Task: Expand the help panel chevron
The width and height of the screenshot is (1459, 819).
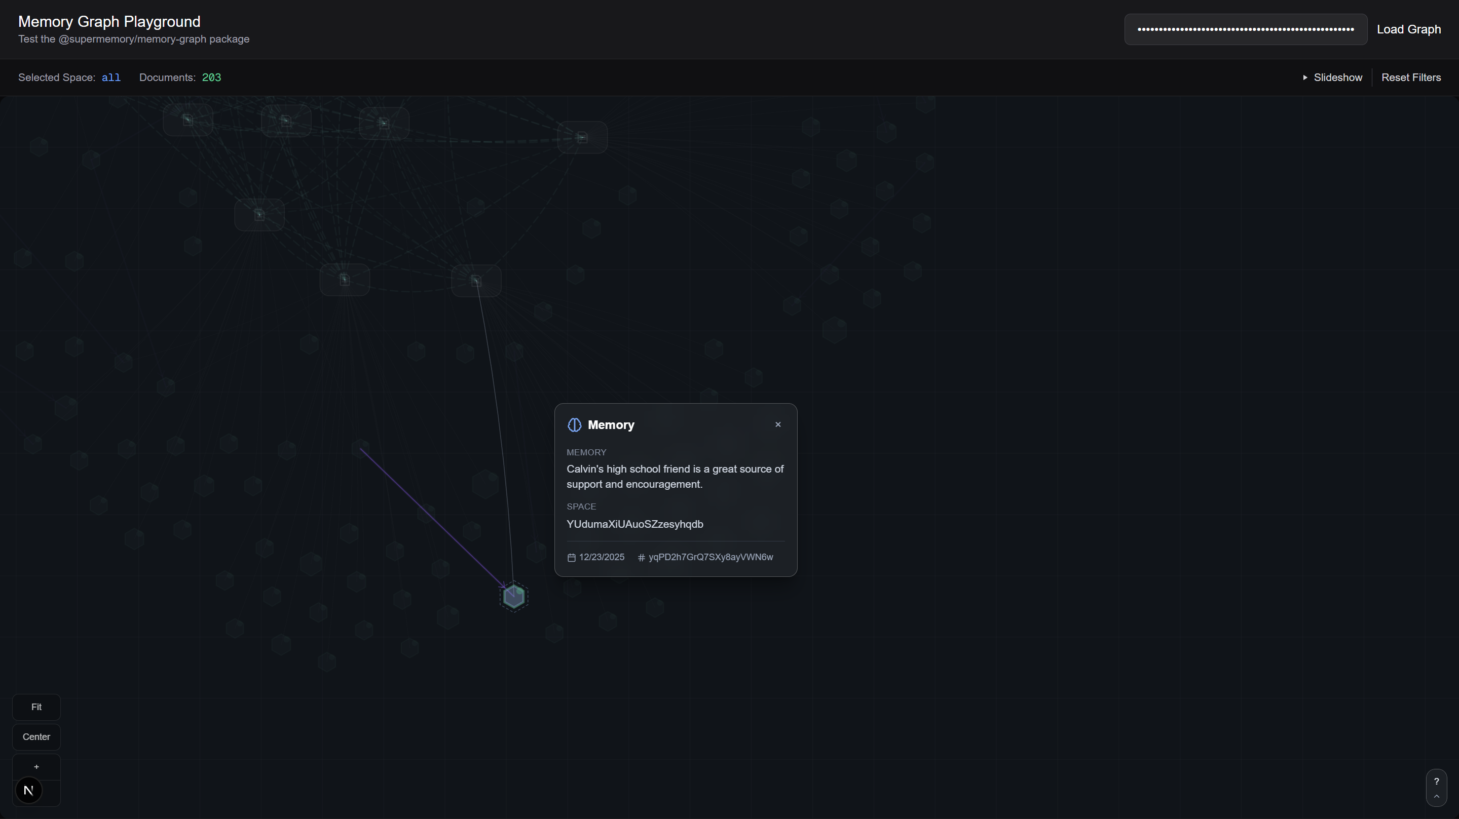Action: click(1436, 796)
